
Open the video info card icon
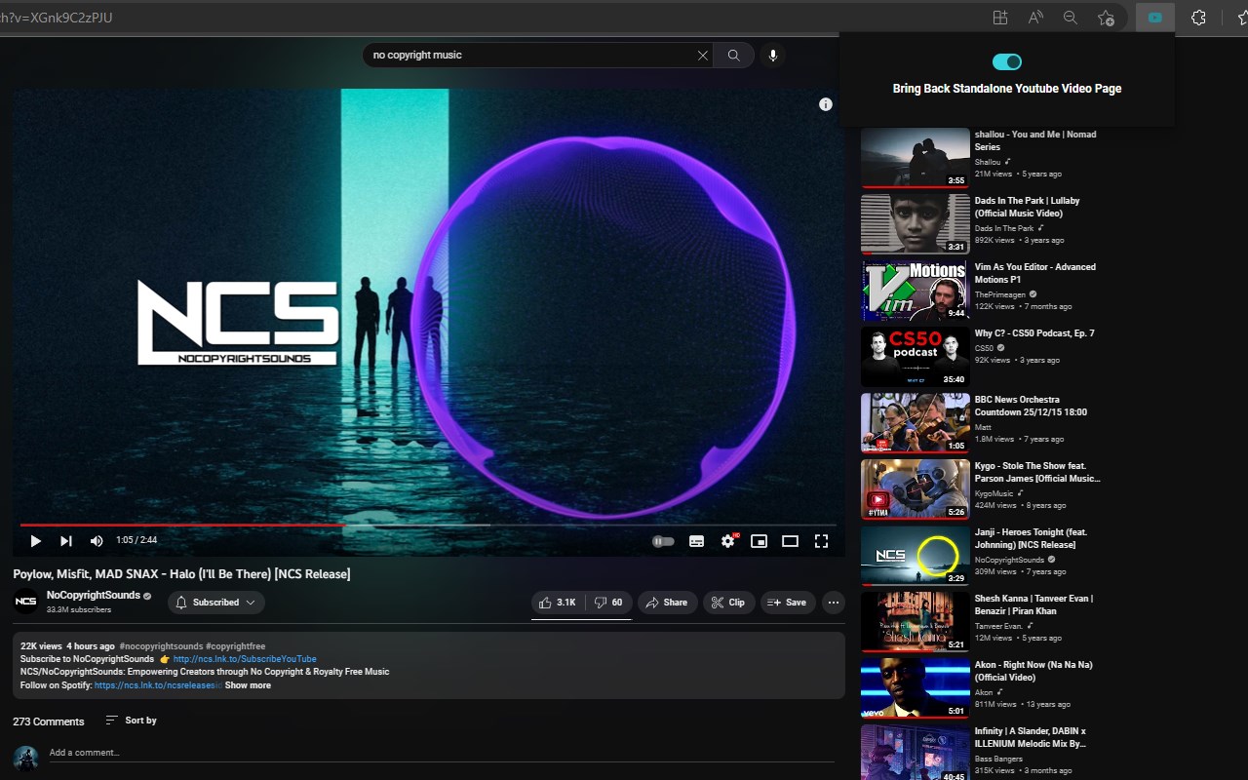pos(826,104)
